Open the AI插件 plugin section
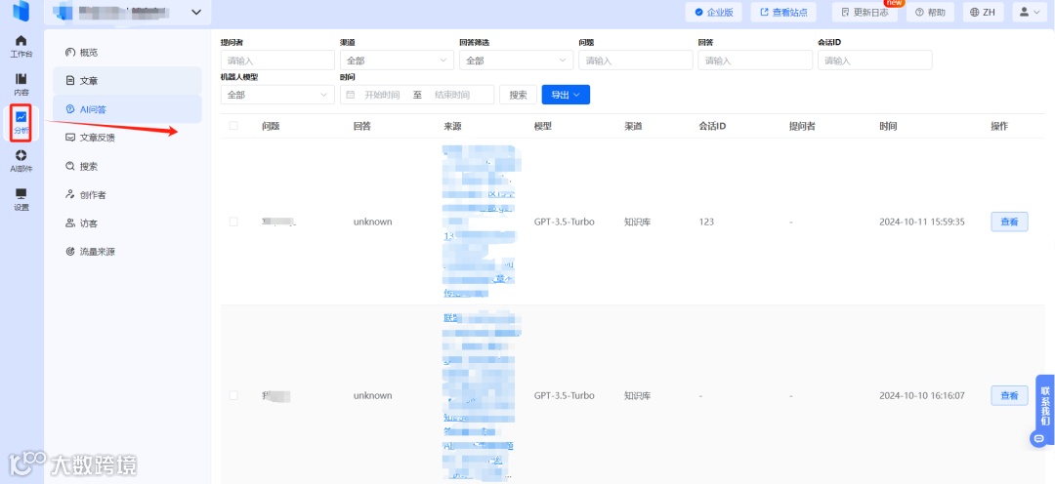The width and height of the screenshot is (1055, 484). (x=21, y=161)
